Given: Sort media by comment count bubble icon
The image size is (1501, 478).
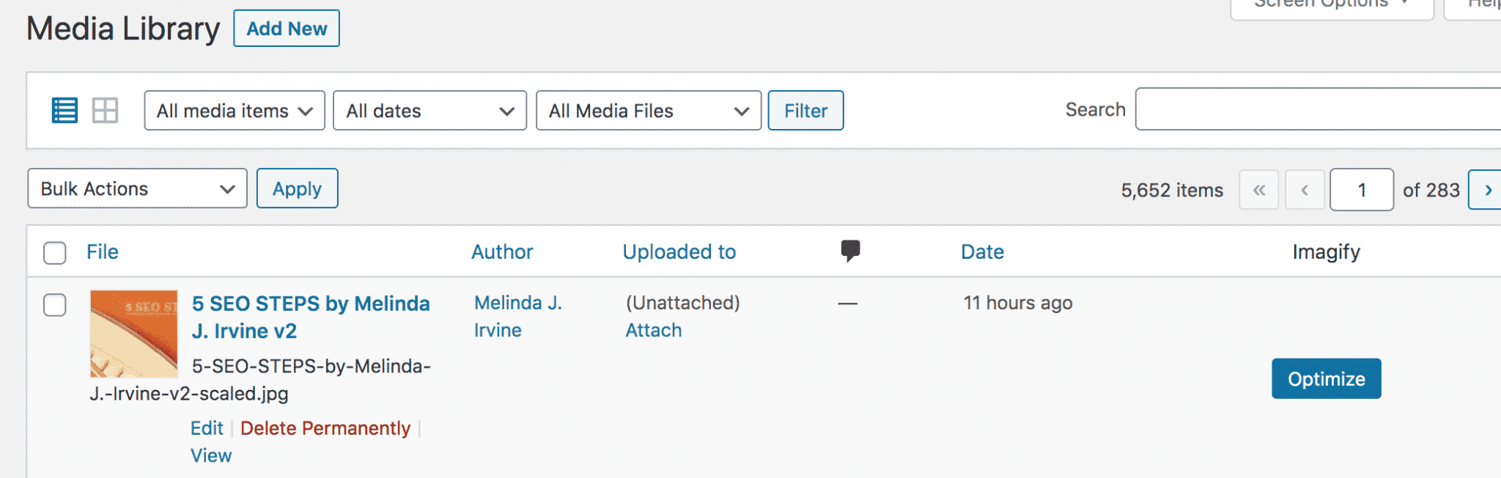Looking at the screenshot, I should (x=850, y=251).
